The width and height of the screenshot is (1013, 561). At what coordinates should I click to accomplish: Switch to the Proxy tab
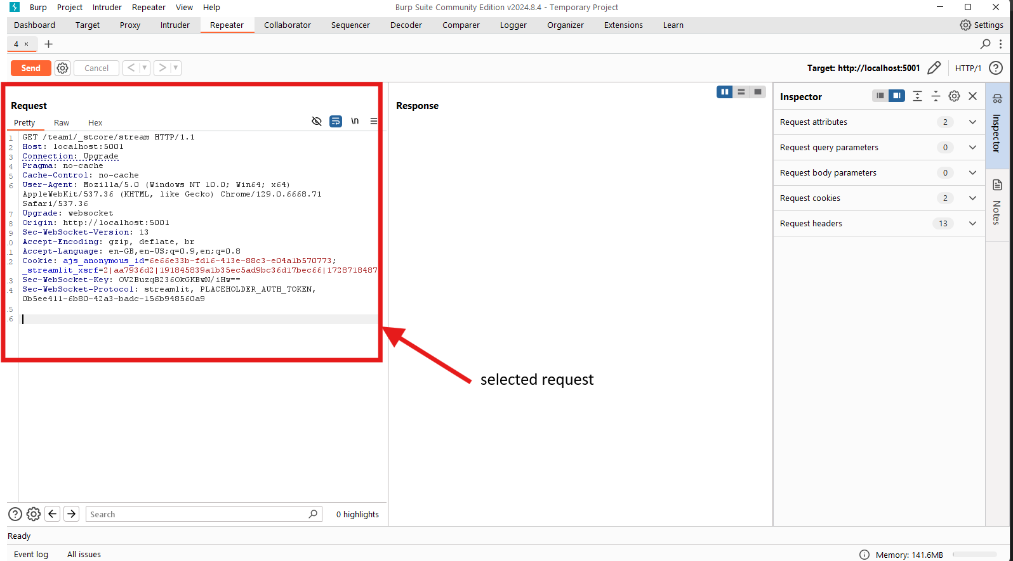[130, 25]
